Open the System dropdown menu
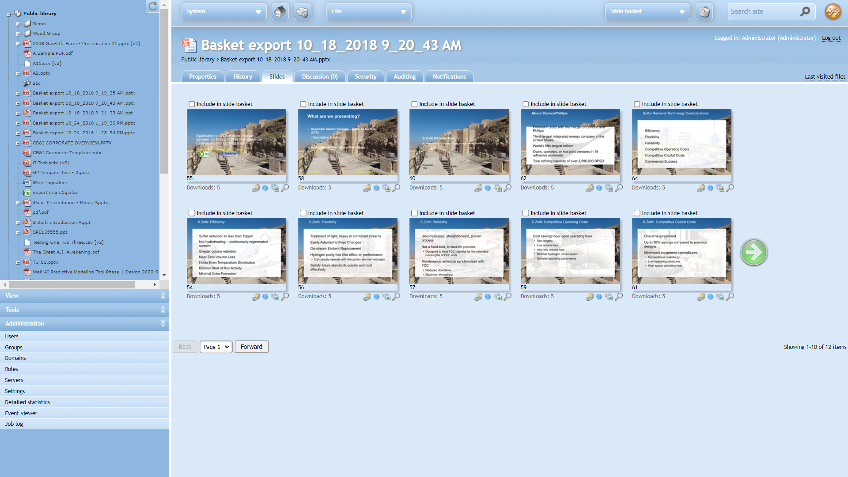 (x=224, y=11)
